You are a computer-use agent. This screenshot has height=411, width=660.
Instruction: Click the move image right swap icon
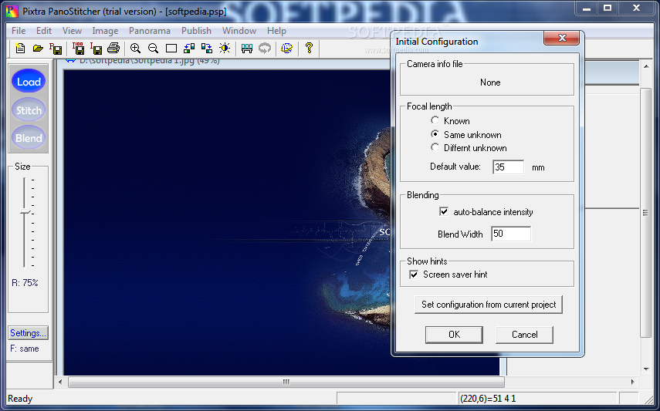[x=207, y=49]
